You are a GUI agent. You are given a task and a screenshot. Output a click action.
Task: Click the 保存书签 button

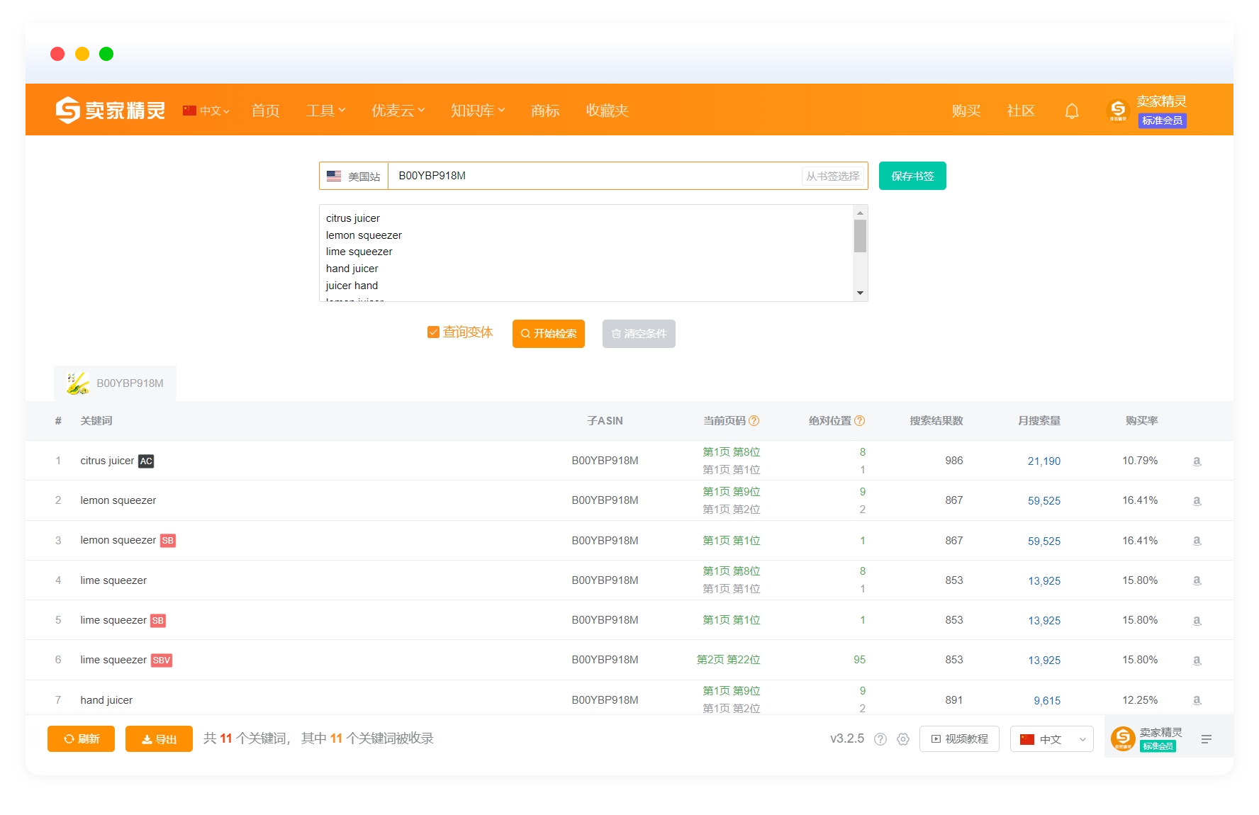click(912, 176)
